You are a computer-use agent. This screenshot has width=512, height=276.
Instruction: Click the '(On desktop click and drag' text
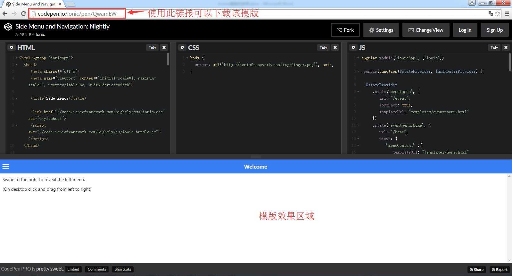(47, 189)
